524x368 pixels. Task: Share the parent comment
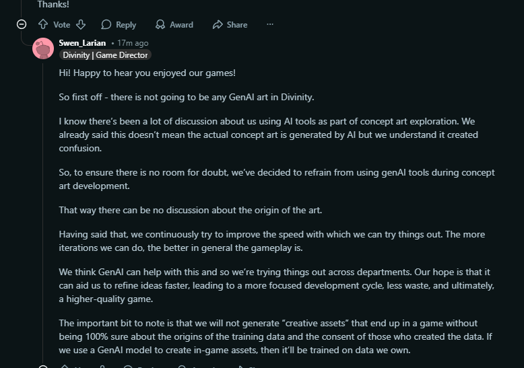[230, 25]
